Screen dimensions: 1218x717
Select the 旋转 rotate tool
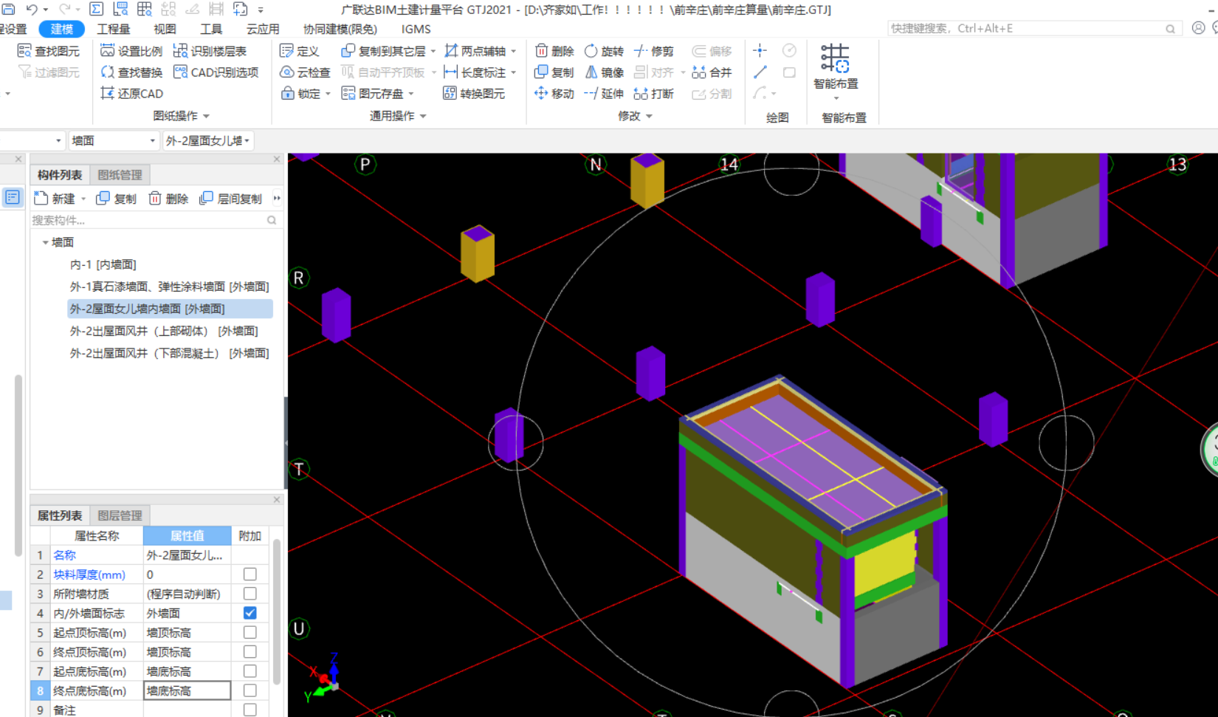(604, 51)
